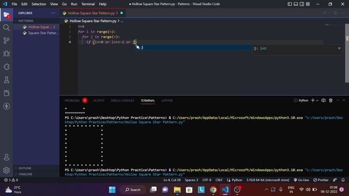Change indentation via Spaces: 2
The image size is (349, 196).
click(191, 180)
